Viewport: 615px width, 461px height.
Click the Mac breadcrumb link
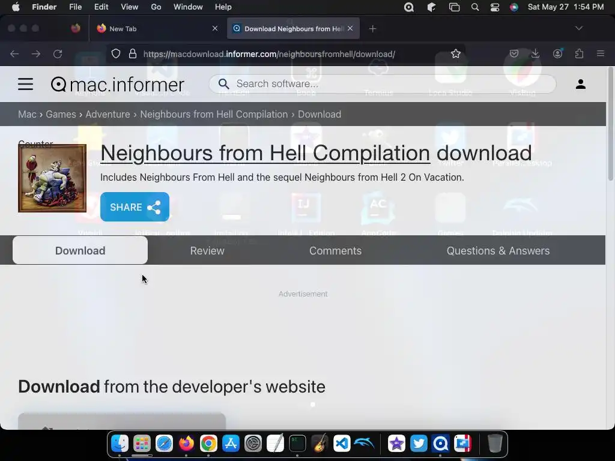click(x=27, y=114)
